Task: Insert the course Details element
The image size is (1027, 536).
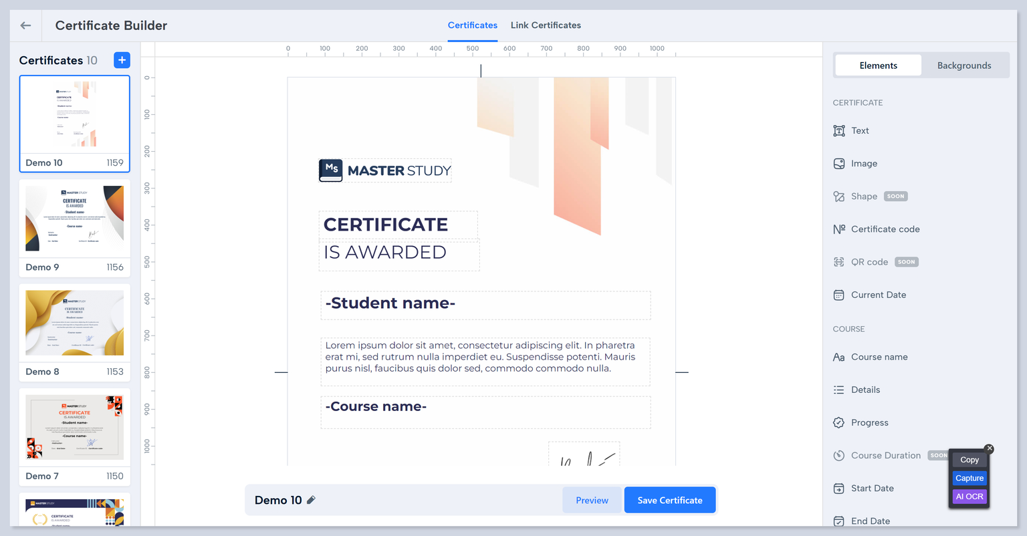Action: [x=865, y=390]
